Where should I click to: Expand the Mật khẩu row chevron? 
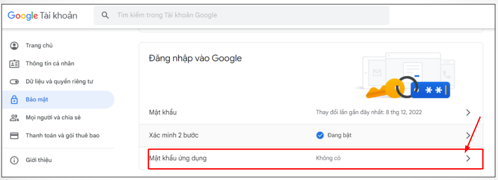click(x=468, y=112)
